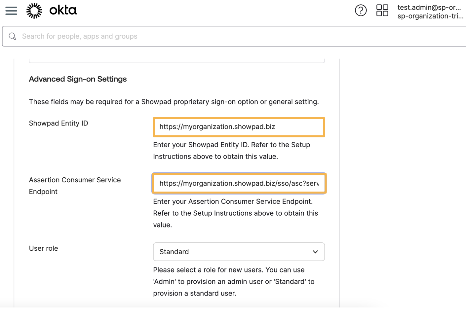Click the User role label
Screen dimensions: 466x321
(x=43, y=248)
